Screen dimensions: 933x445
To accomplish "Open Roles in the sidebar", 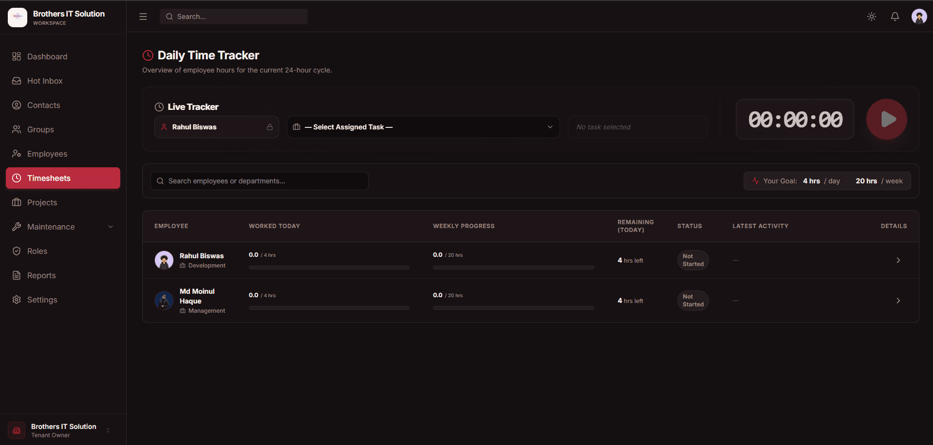I will click(x=63, y=251).
